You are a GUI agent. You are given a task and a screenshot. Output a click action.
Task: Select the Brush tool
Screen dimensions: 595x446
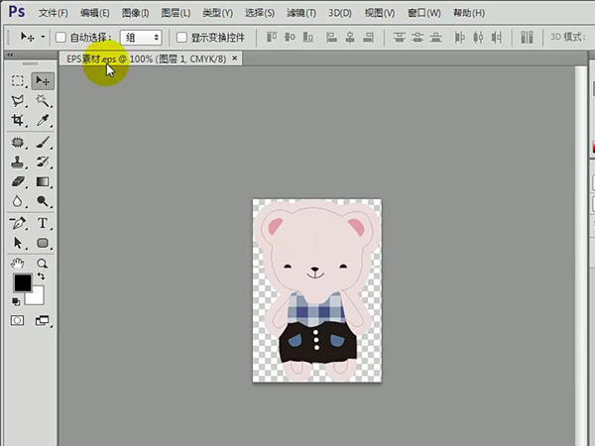[43, 143]
